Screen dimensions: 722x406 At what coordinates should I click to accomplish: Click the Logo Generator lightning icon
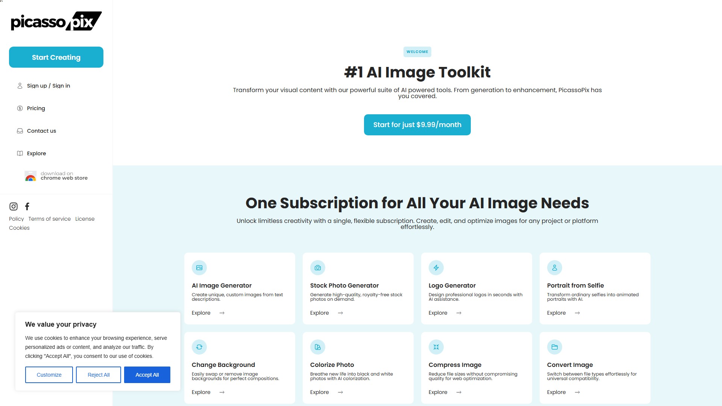point(436,268)
